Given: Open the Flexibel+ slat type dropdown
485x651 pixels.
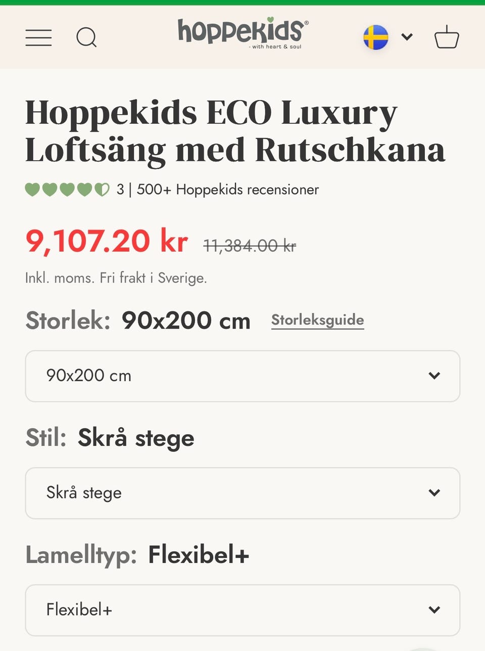Looking at the screenshot, I should pos(243,610).
